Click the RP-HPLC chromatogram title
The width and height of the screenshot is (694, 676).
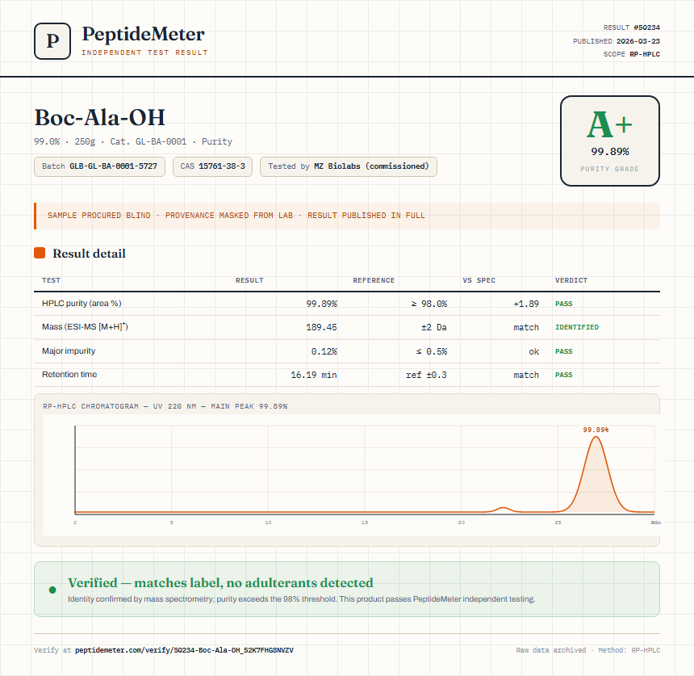[165, 406]
